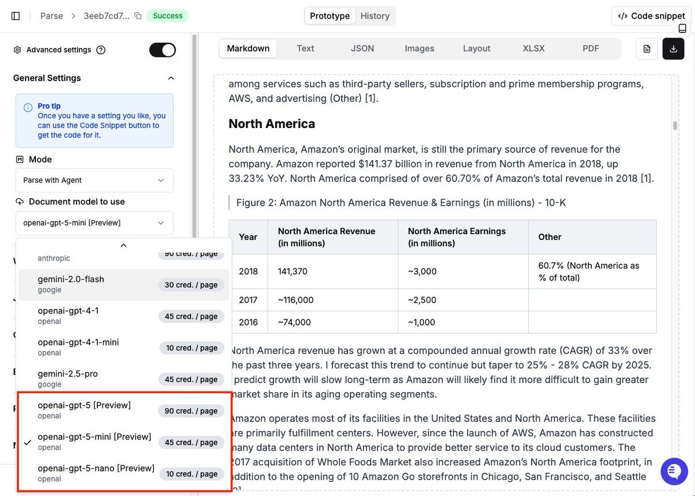The image size is (695, 496).
Task: Click the document view icon button
Action: (647, 49)
